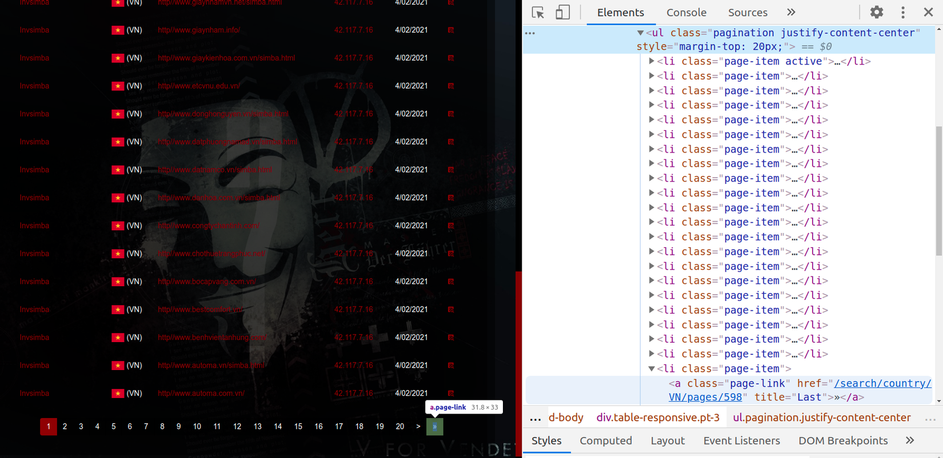The width and height of the screenshot is (943, 458).
Task: Select the d-body breadcrumb
Action: pyautogui.click(x=566, y=418)
